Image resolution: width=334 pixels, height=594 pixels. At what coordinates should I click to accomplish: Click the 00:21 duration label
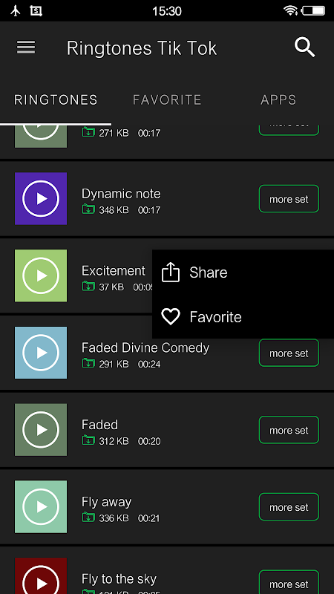click(x=149, y=518)
